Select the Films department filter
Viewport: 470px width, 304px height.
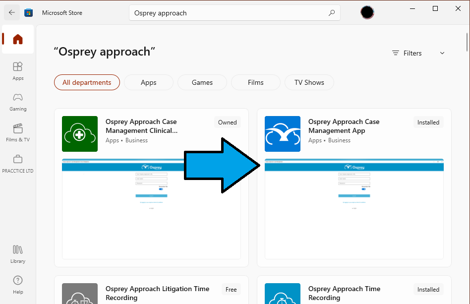pyautogui.click(x=256, y=82)
